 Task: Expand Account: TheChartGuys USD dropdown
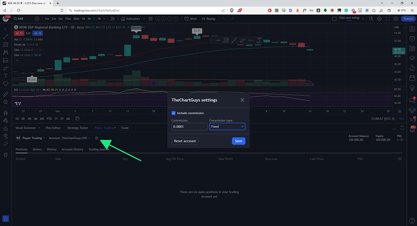[69, 138]
